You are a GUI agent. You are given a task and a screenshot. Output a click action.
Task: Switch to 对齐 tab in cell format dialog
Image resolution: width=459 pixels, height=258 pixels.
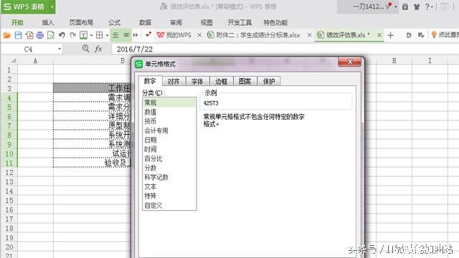(x=174, y=81)
